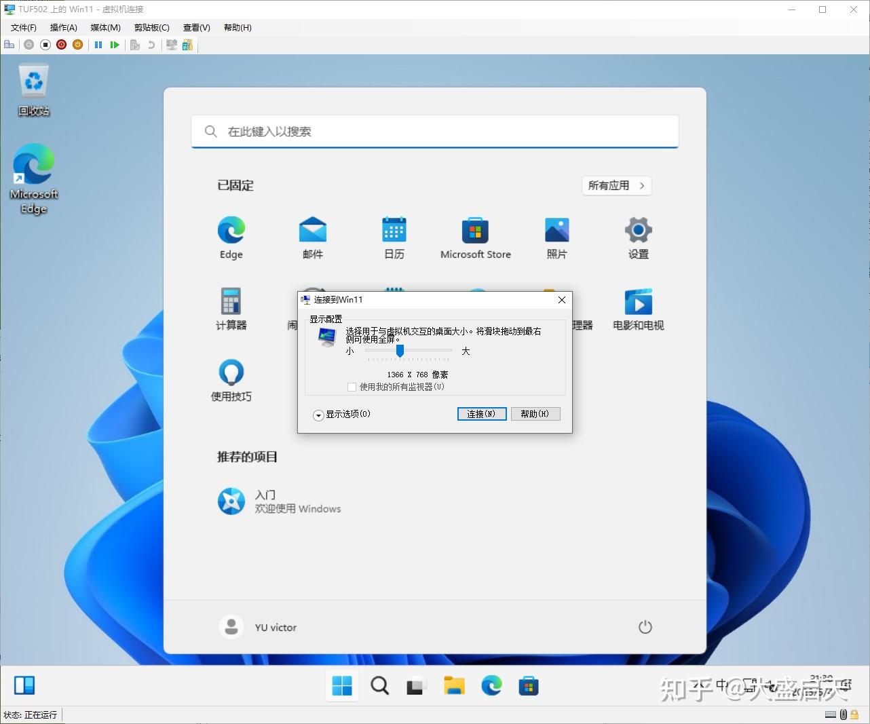
Task: Turn off the VM with the red power icon
Action: tap(62, 45)
